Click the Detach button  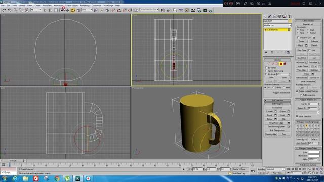pos(314,45)
